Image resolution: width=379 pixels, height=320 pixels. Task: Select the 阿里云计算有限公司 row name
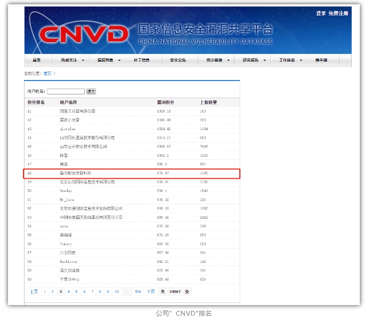click(x=77, y=111)
